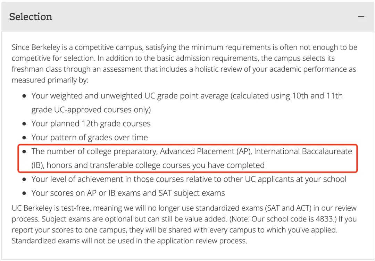
Task: Click the "Selection" heading title
Action: click(x=31, y=17)
